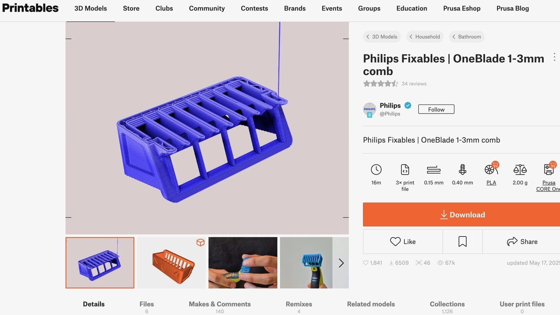The width and height of the screenshot is (560, 315).
Task: Click the weight scale 2.00 g icon
Action: pos(520,170)
